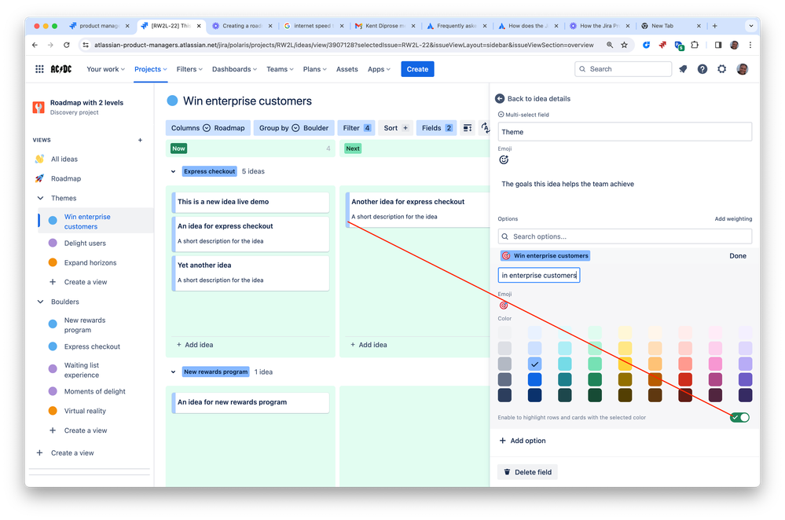This screenshot has height=520, width=785.
Task: Reload the browser page
Action: 67,45
